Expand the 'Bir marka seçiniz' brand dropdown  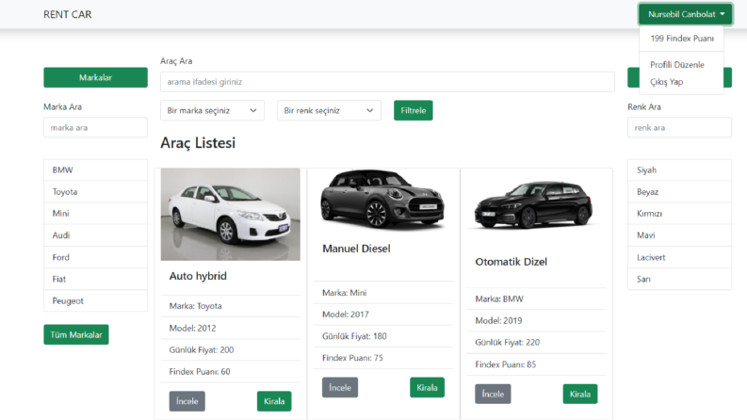click(212, 110)
